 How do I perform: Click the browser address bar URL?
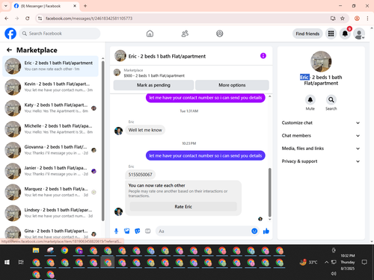pos(89,19)
